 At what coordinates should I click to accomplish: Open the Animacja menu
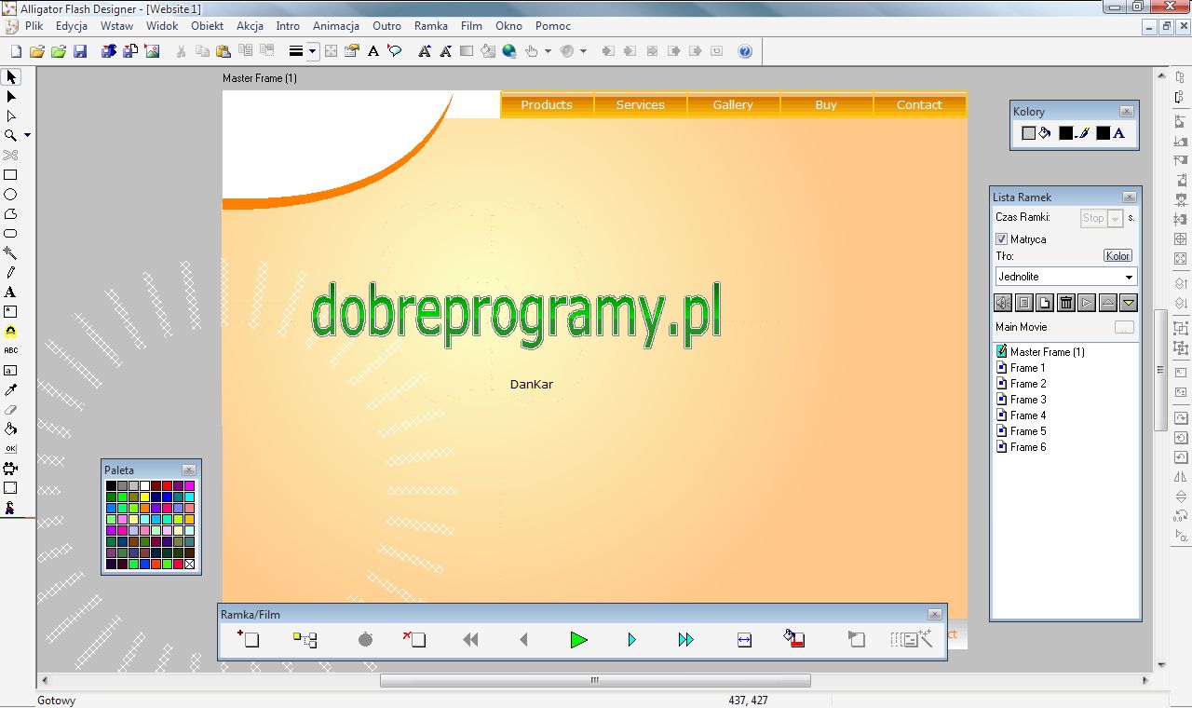point(335,25)
